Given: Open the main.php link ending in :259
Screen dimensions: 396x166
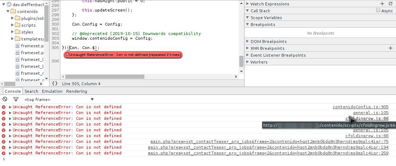Looking at the screenshot, I should click(x=268, y=153).
